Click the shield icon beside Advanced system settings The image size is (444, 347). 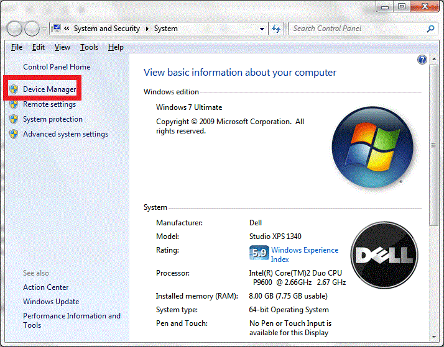14,134
